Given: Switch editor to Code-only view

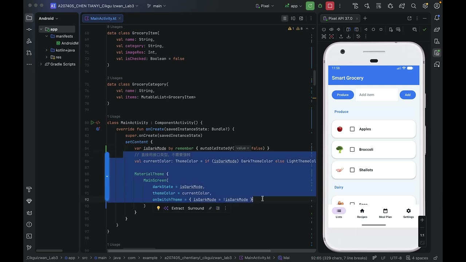Looking at the screenshot, I should point(285,18).
